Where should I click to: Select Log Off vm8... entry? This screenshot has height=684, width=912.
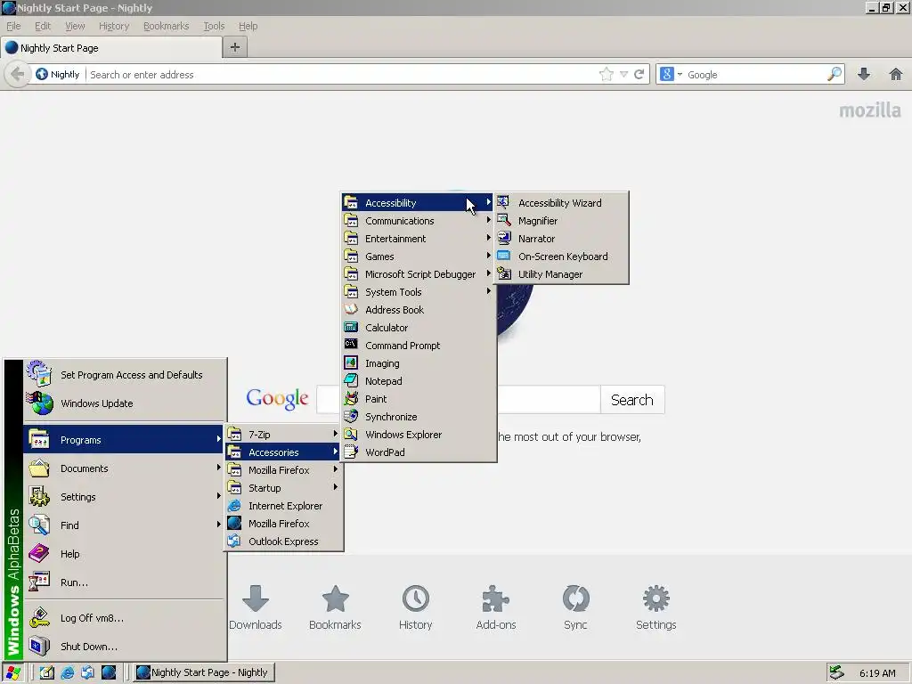(125, 618)
